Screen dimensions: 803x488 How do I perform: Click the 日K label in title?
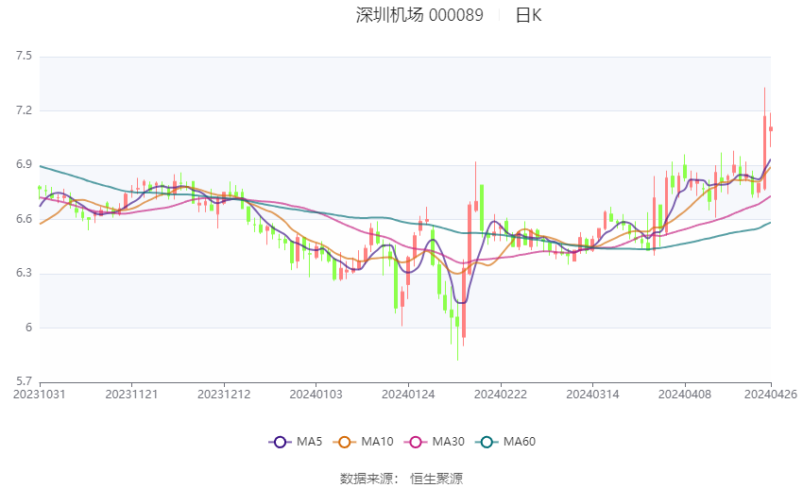pyautogui.click(x=528, y=15)
